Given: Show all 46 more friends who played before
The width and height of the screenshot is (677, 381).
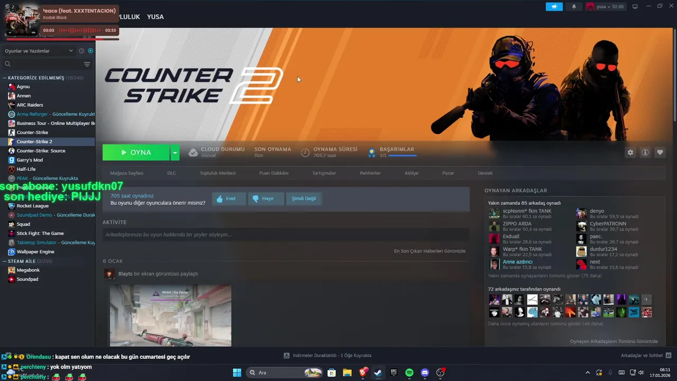Looking at the screenshot, I should coord(545,323).
